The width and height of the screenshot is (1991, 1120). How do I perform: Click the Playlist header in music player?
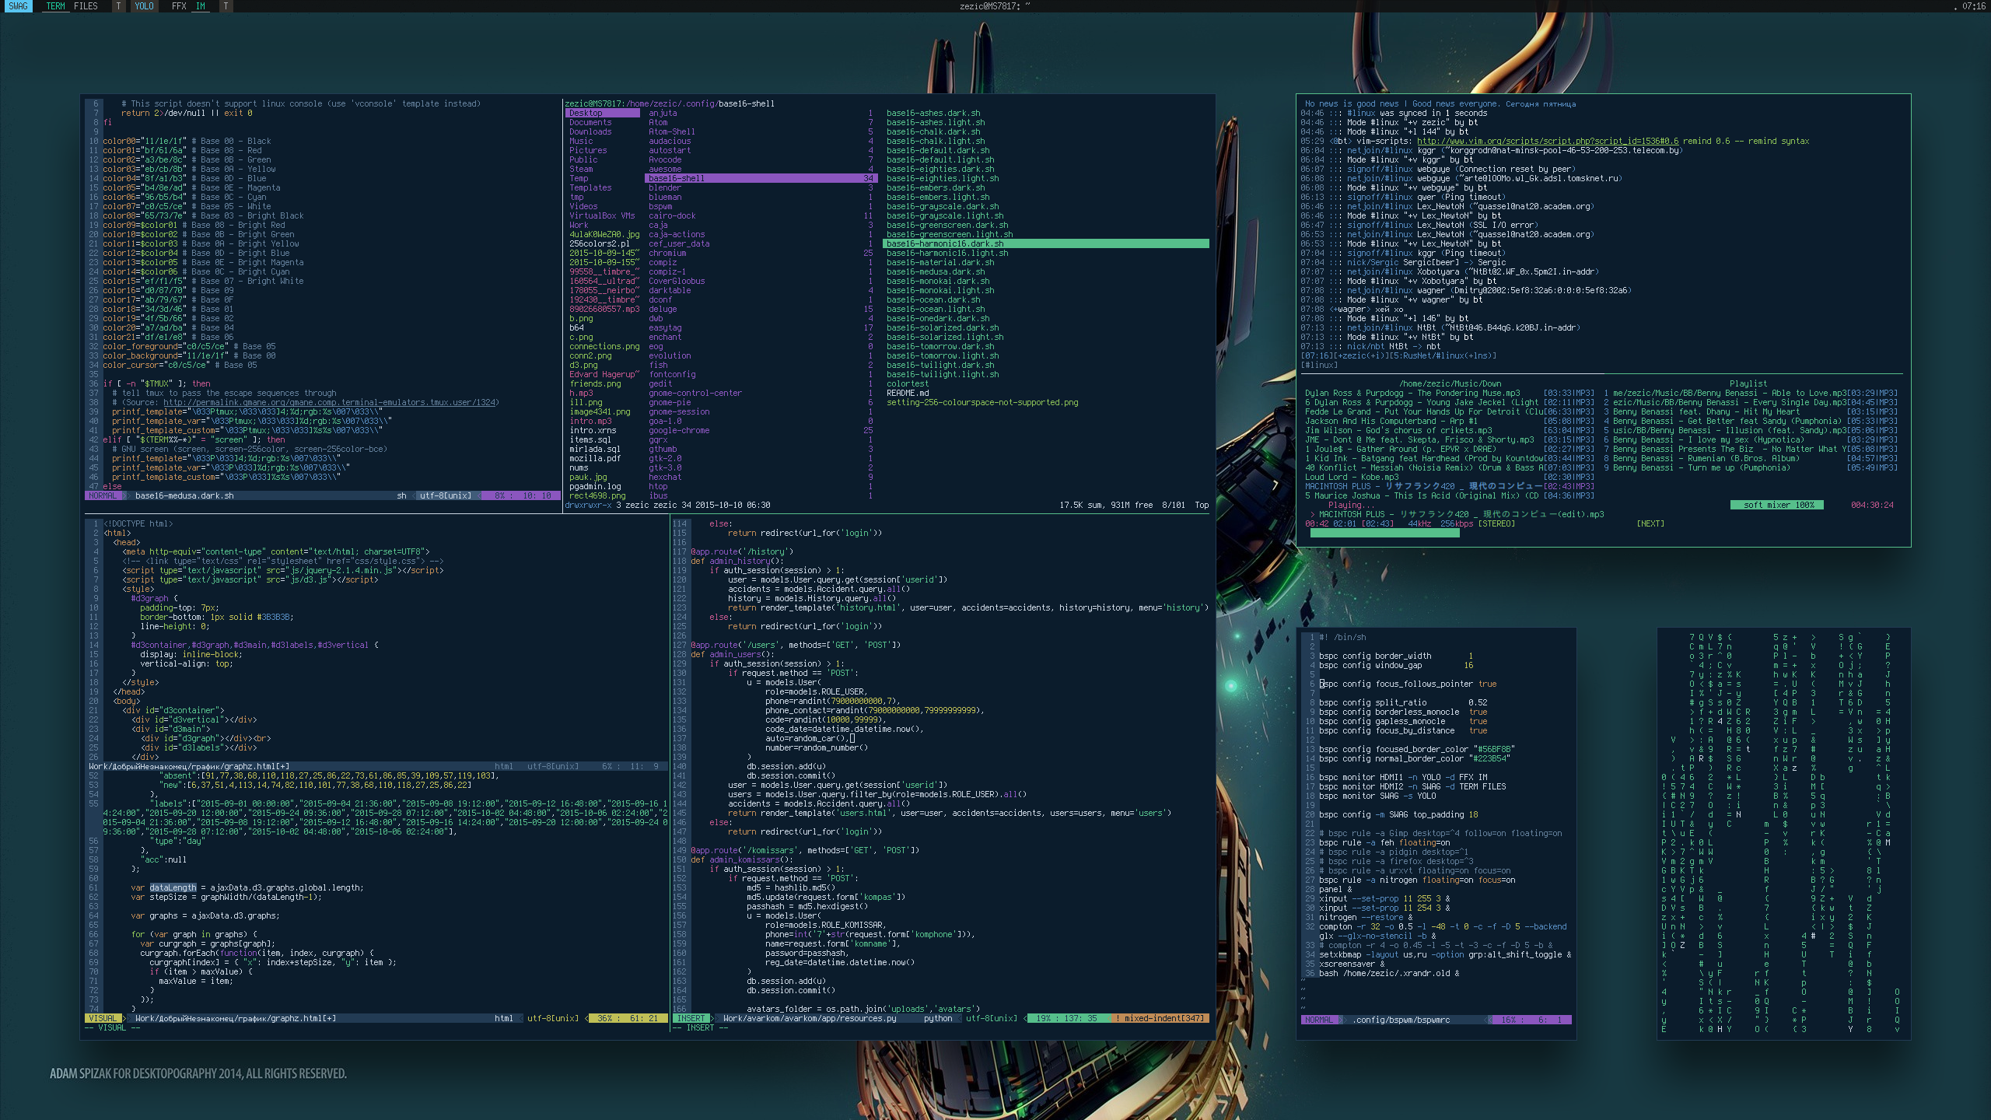1748,383
